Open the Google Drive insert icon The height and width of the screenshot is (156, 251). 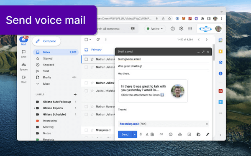click(x=180, y=134)
